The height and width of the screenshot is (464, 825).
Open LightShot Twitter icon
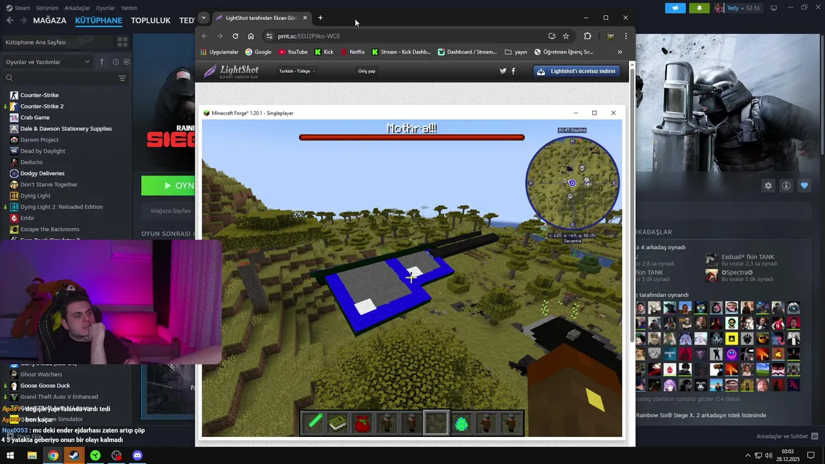coord(503,71)
